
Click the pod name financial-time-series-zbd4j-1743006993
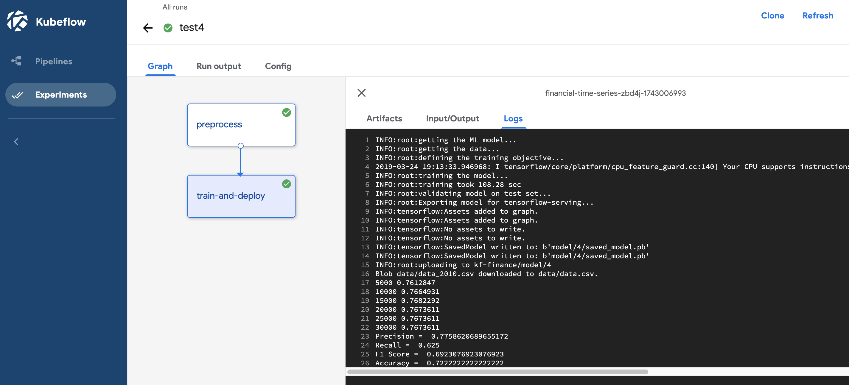click(615, 93)
